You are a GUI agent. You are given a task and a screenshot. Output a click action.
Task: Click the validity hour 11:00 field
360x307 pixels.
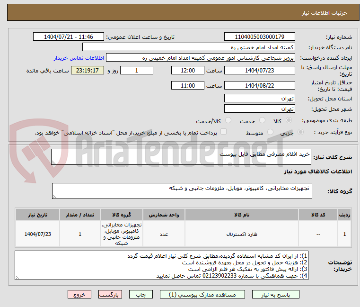pyautogui.click(x=188, y=86)
